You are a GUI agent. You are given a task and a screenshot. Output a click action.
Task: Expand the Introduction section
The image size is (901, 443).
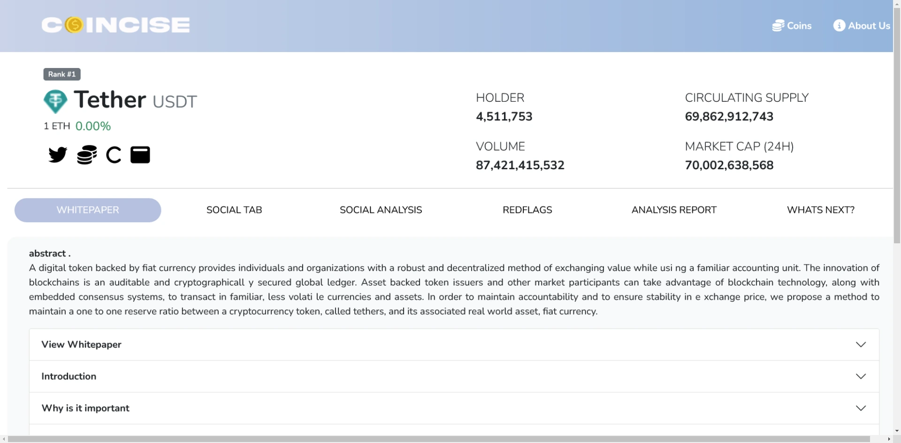454,376
